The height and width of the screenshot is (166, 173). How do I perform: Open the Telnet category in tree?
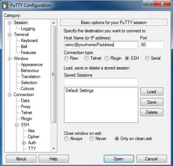coord(27,113)
